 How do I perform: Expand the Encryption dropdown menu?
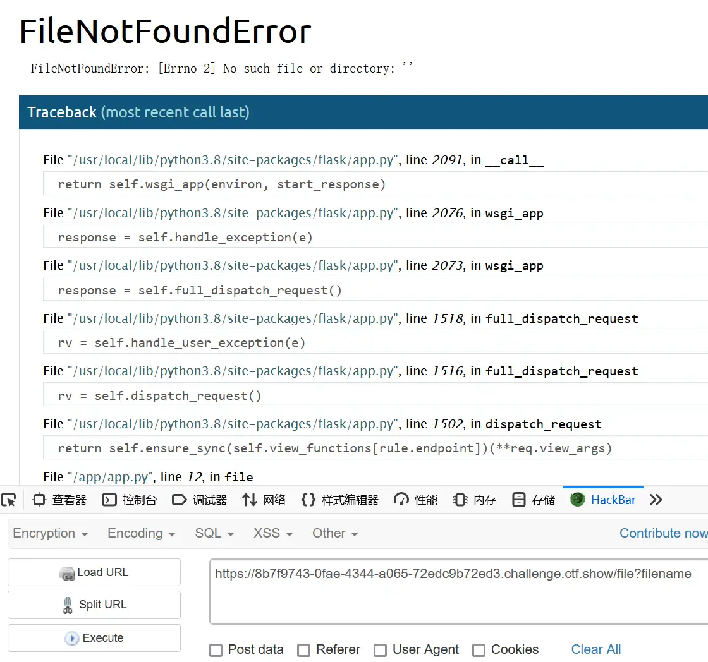tap(51, 533)
